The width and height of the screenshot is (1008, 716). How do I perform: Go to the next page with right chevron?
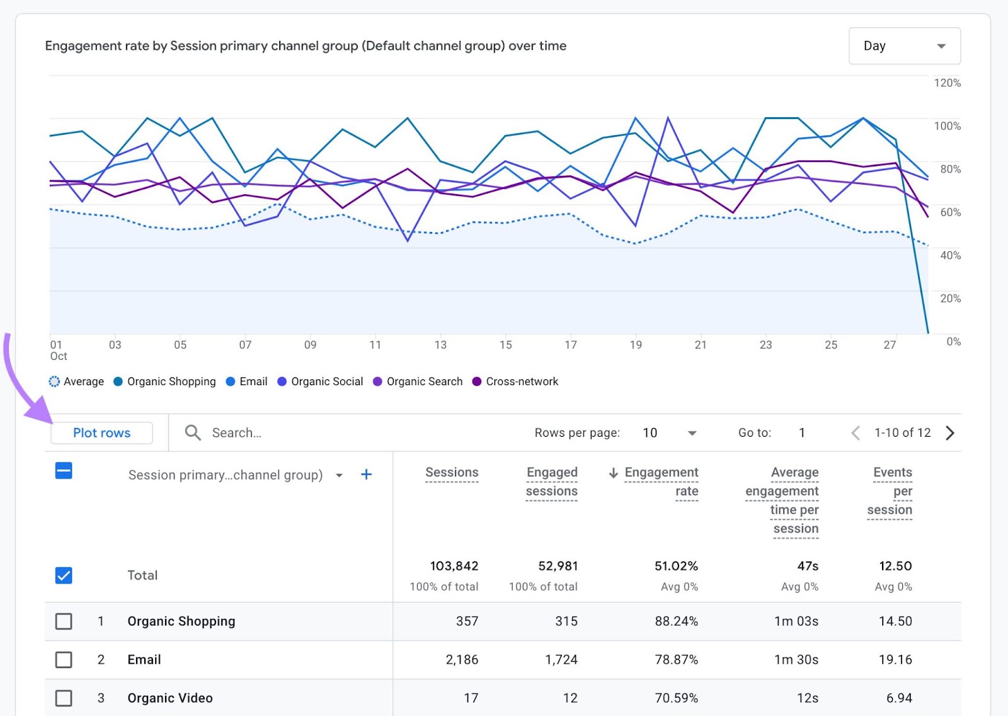[x=949, y=432]
